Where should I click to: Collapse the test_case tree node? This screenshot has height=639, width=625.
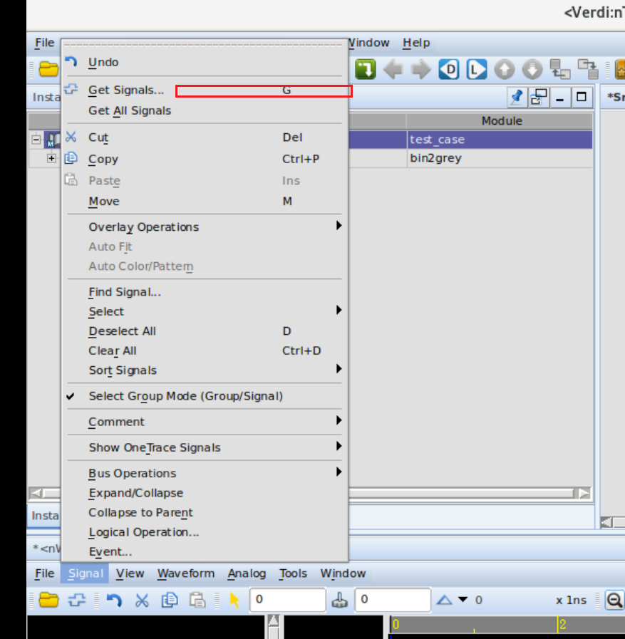tap(36, 140)
